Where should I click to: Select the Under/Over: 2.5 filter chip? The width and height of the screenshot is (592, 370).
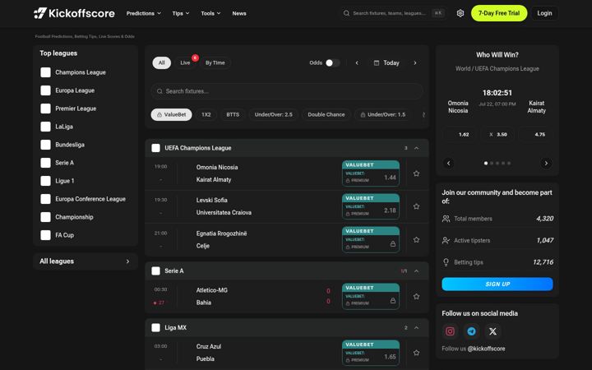273,115
